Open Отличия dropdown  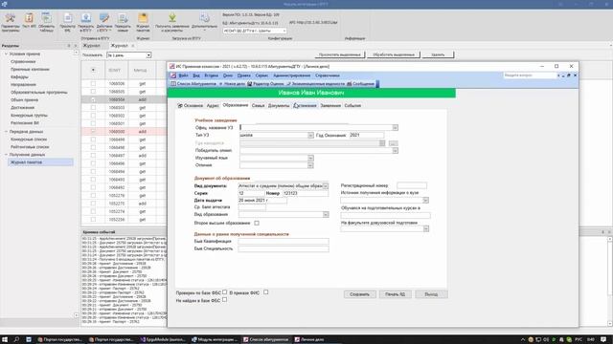[x=310, y=165]
